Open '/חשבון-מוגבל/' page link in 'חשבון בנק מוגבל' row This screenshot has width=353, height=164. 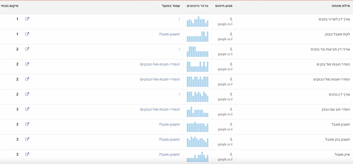[x=169, y=139]
